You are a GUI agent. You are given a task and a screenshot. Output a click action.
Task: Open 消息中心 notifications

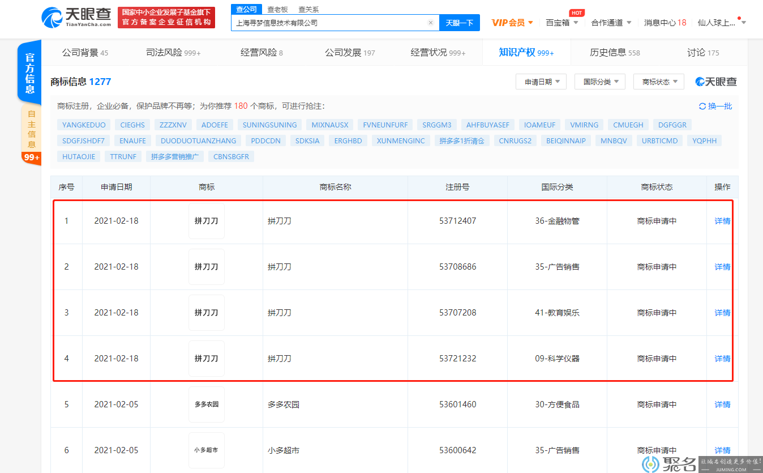[665, 23]
